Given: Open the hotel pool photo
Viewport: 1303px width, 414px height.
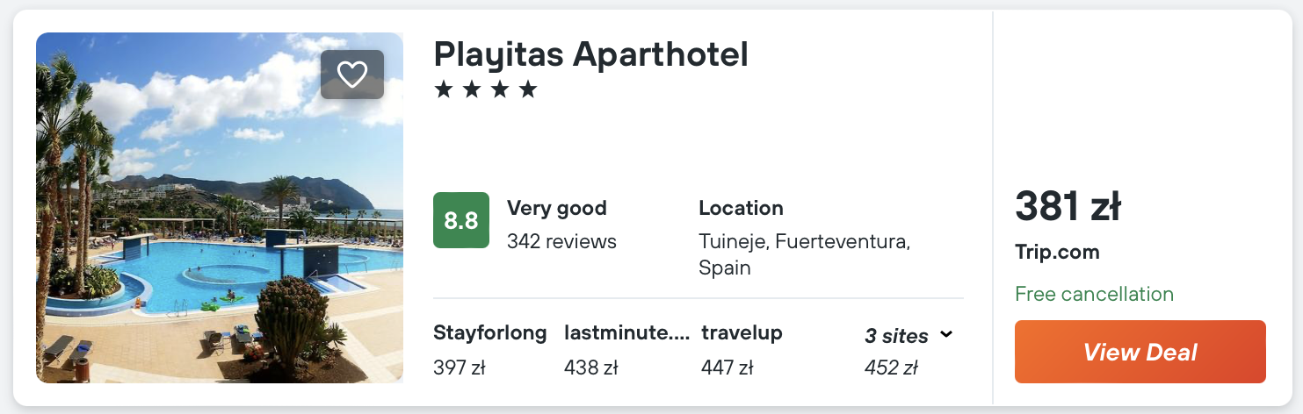Looking at the screenshot, I should tap(220, 246).
